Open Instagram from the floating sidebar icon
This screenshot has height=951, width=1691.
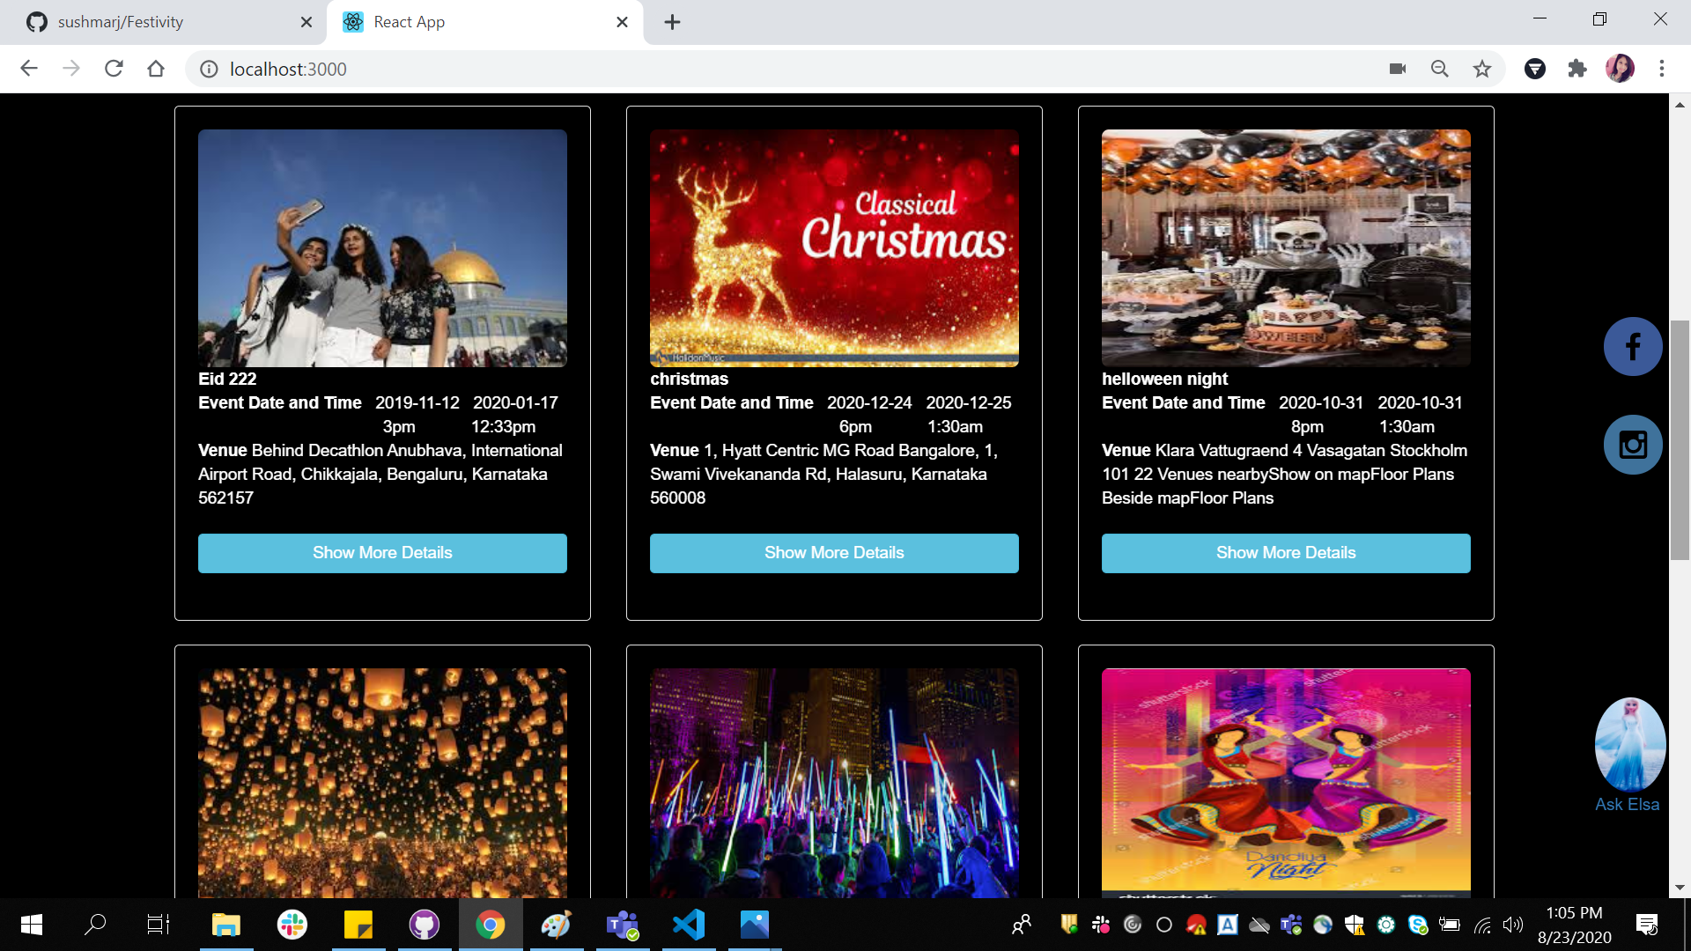coord(1632,445)
